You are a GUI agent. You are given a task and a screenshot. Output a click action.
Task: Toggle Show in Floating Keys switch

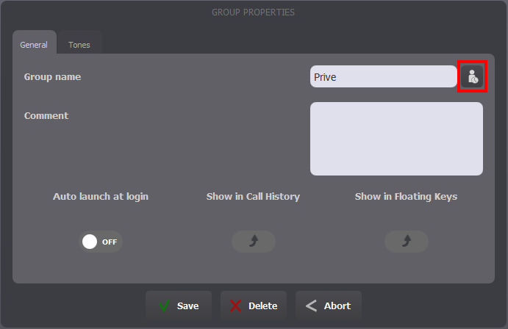coord(407,242)
